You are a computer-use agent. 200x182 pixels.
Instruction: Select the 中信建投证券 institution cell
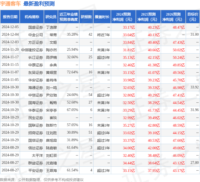[32, 50]
